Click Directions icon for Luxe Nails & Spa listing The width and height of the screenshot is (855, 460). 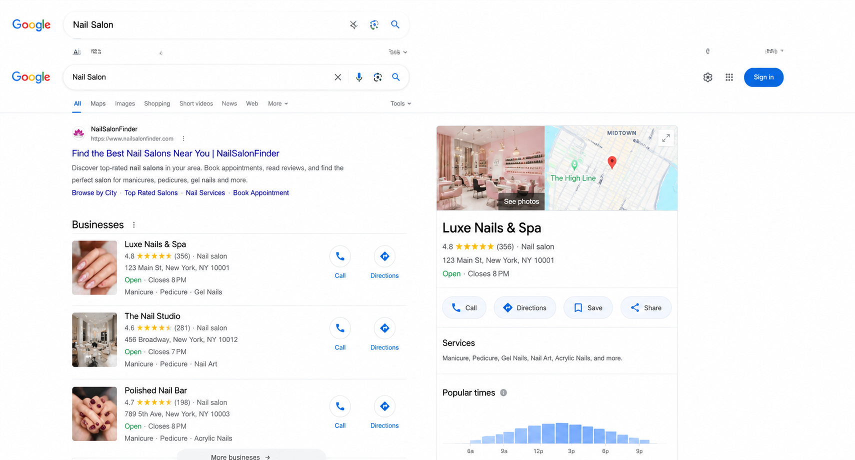tap(384, 256)
